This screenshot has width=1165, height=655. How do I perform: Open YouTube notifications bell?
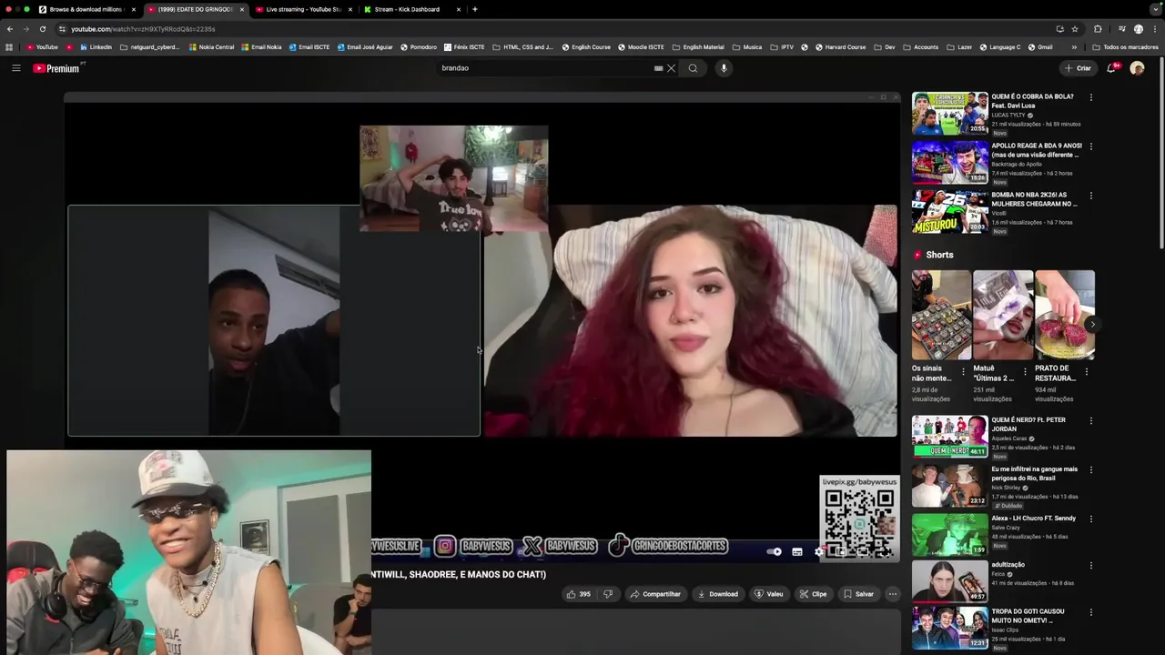(x=1111, y=68)
